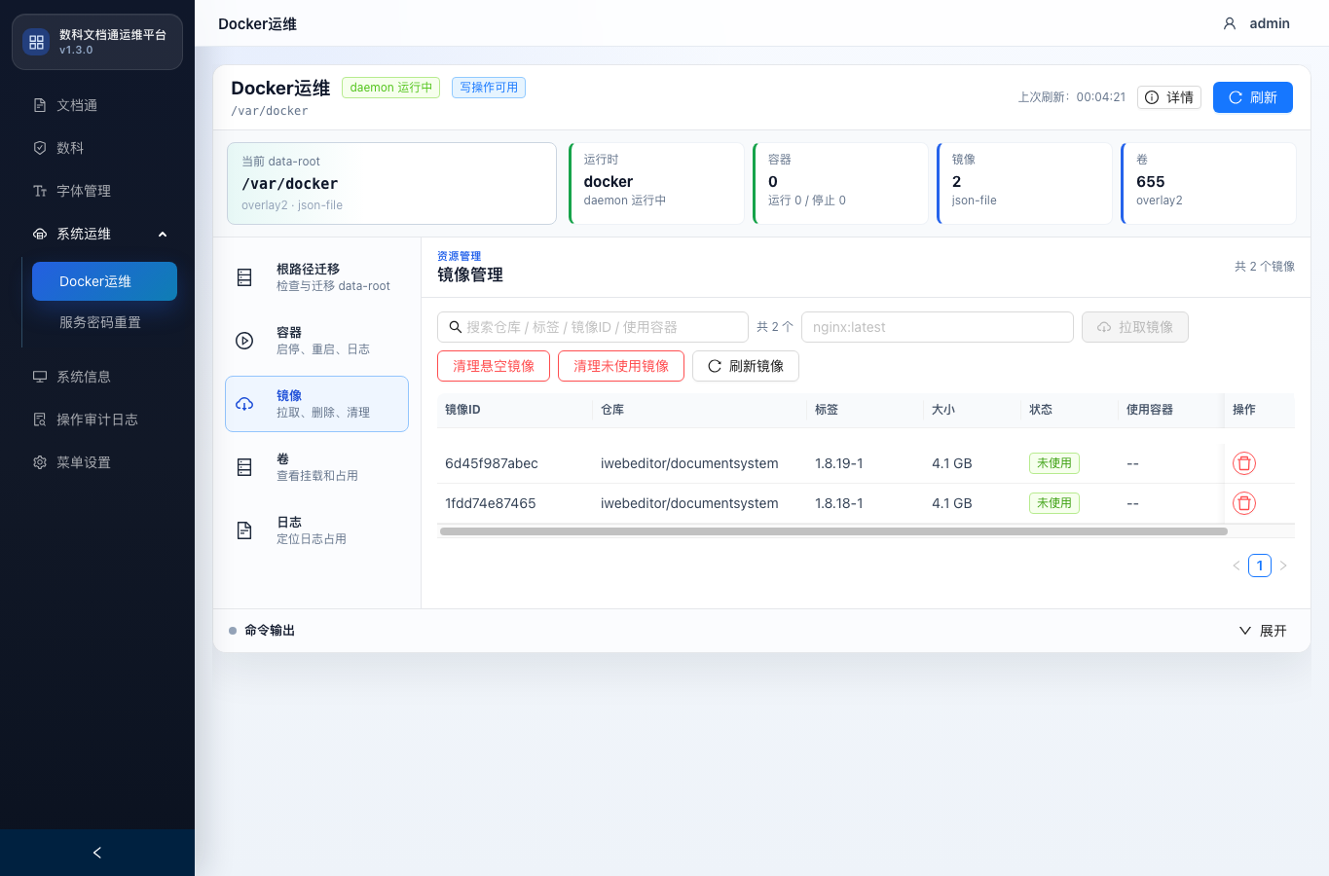Focus the nginx:latest image name input
Viewport: 1329px width, 876px height.
click(x=938, y=327)
